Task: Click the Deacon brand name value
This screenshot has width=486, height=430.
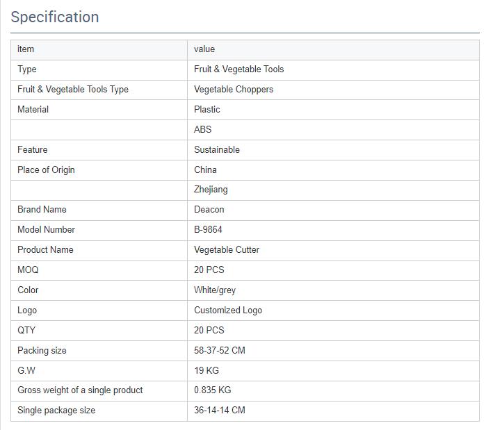Action: (209, 210)
